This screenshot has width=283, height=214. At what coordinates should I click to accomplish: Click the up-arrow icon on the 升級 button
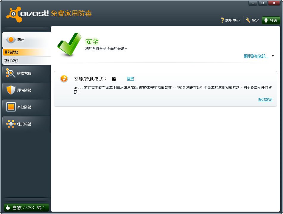coord(266,20)
